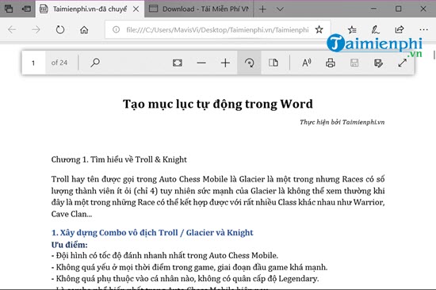Image resolution: width=436 pixels, height=290 pixels.
Task: Click line 'Không quá phụ thuộc vào cá nhân nào'
Action: (x=185, y=279)
